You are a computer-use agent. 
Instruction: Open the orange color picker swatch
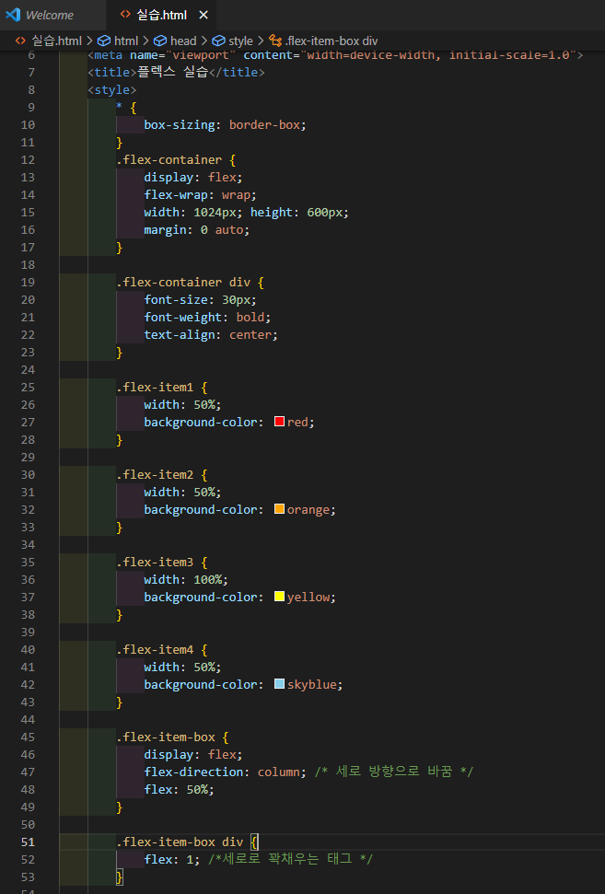point(279,508)
